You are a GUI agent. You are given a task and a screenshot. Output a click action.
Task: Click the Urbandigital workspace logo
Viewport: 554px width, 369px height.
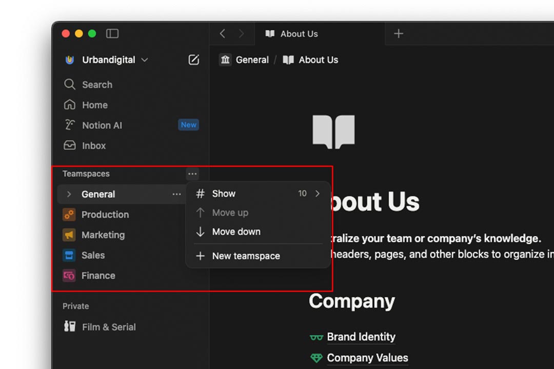click(70, 59)
